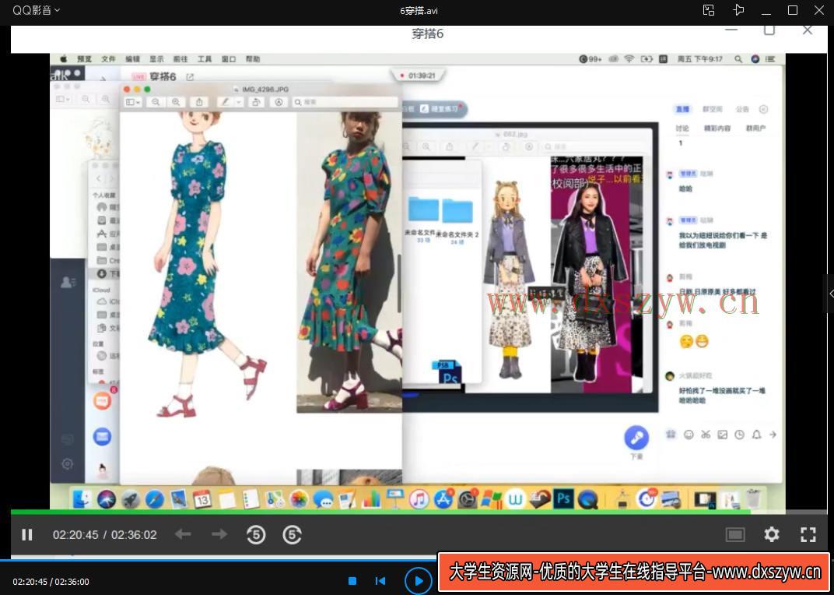Screen dimensions: 834x595
Task: Click the Wi-Fi status icon
Action: (629, 59)
